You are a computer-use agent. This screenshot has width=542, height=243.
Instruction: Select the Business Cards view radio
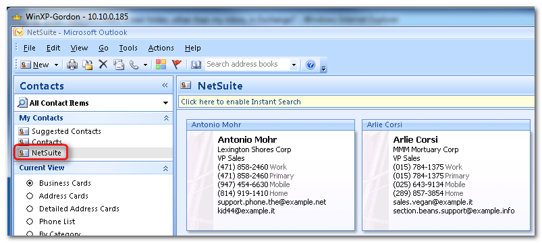coord(30,183)
